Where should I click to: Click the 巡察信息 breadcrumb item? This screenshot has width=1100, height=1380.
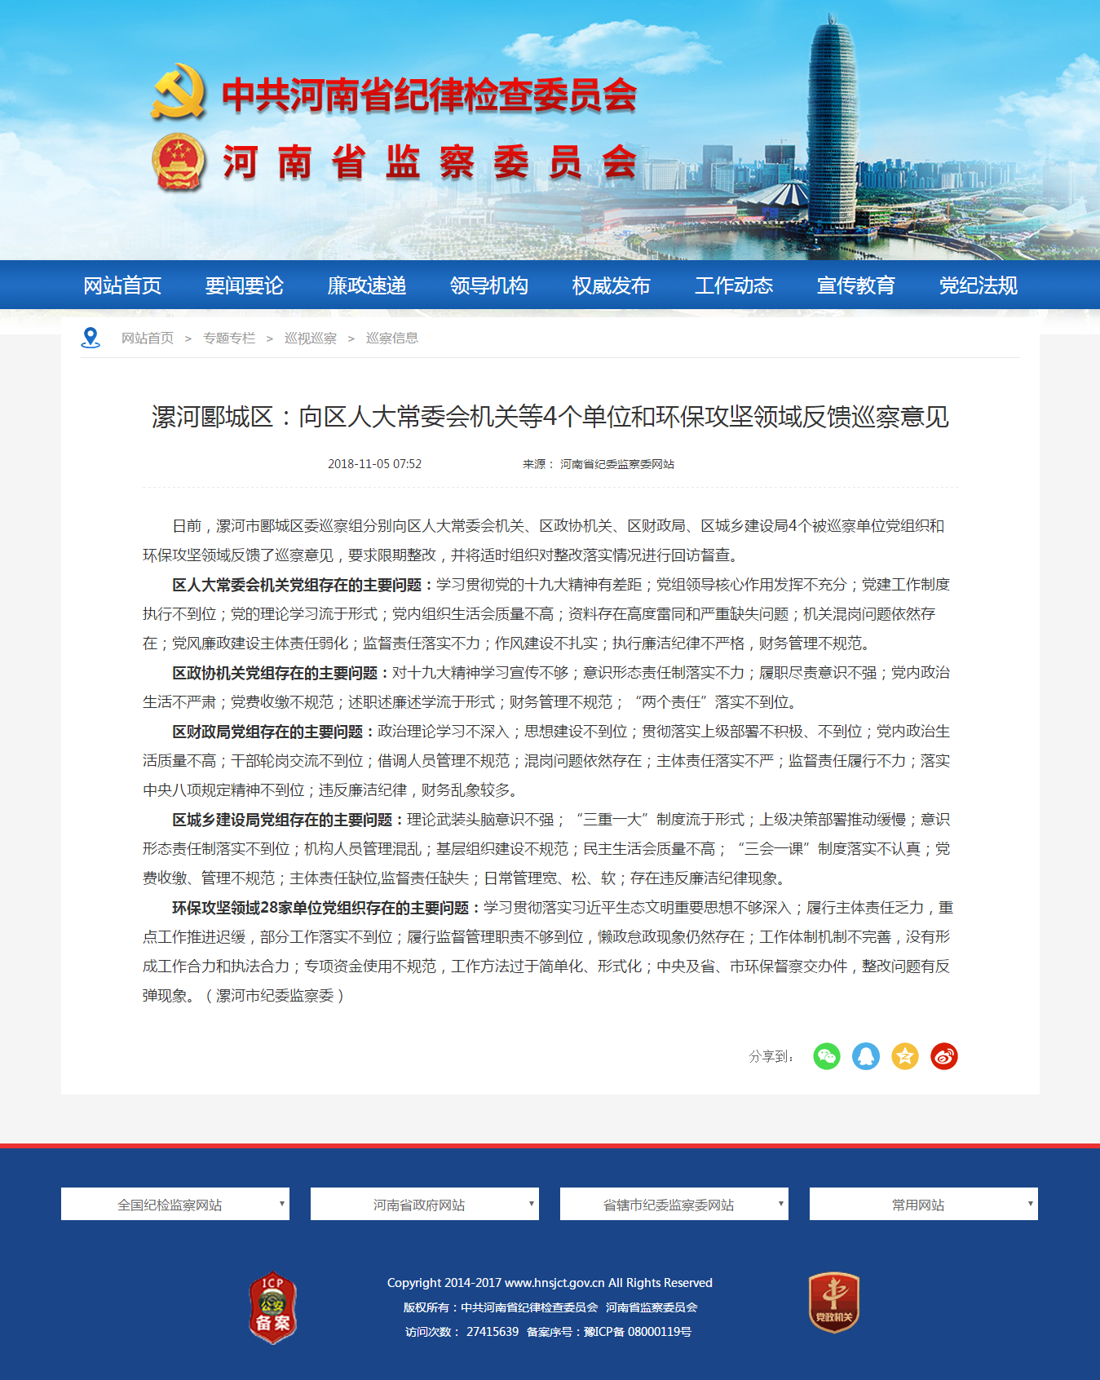pos(392,338)
